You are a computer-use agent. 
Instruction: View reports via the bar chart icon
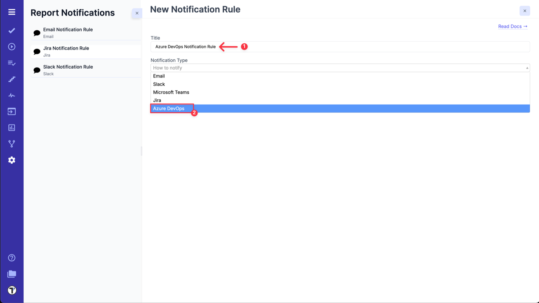11,127
